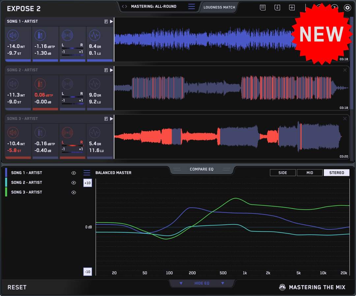Switch EQ view to Side
The image size is (356, 296).
(x=282, y=173)
